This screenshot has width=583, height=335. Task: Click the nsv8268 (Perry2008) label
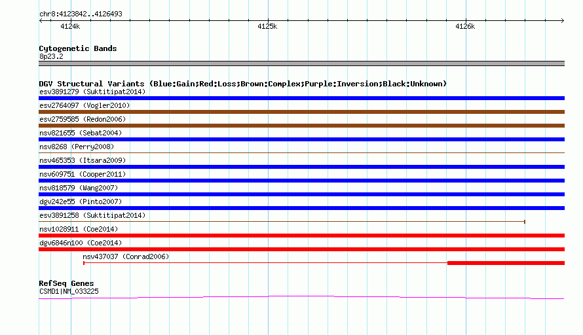(x=77, y=147)
